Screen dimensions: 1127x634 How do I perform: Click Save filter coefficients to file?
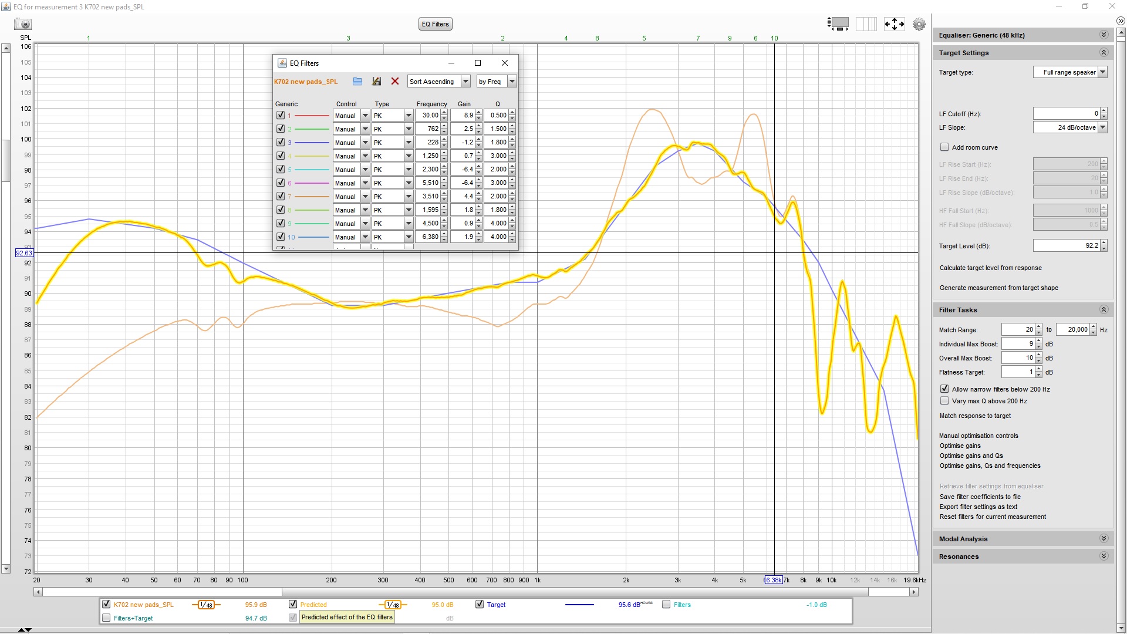980,497
